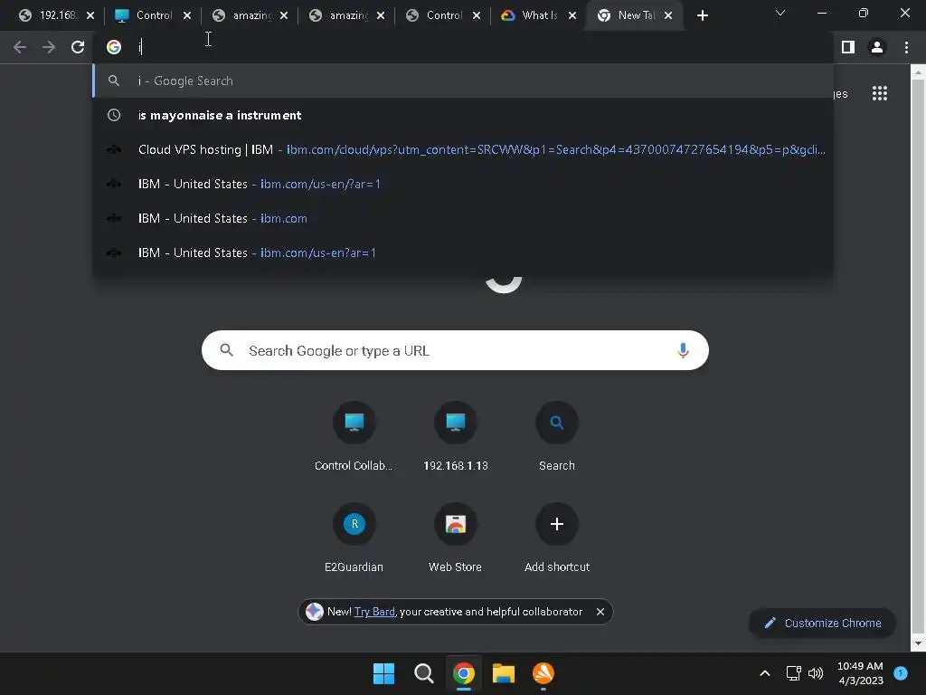This screenshot has width=926, height=695.
Task: Click the Search Google or type a URL box
Action: click(455, 350)
